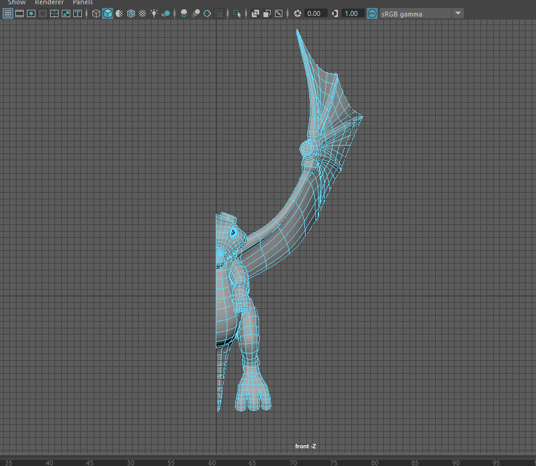Toggle the color management ON button

point(372,13)
